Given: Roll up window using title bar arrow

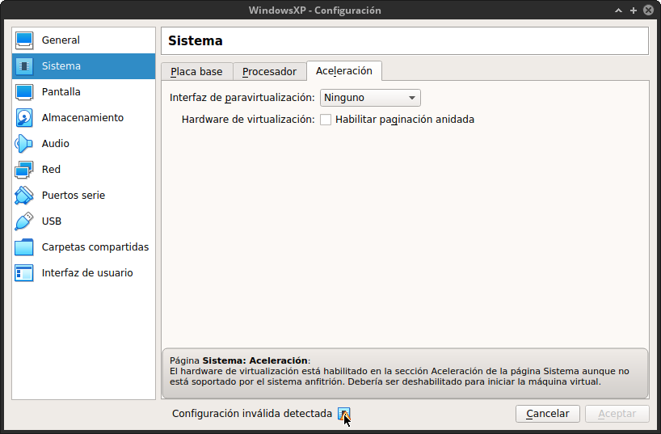Looking at the screenshot, I should 618,11.
